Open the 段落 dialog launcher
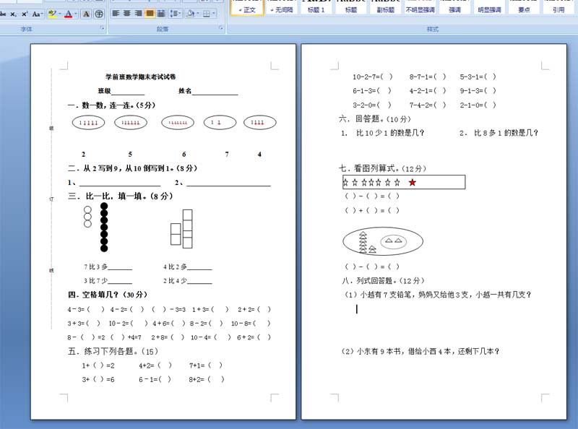 (221, 28)
